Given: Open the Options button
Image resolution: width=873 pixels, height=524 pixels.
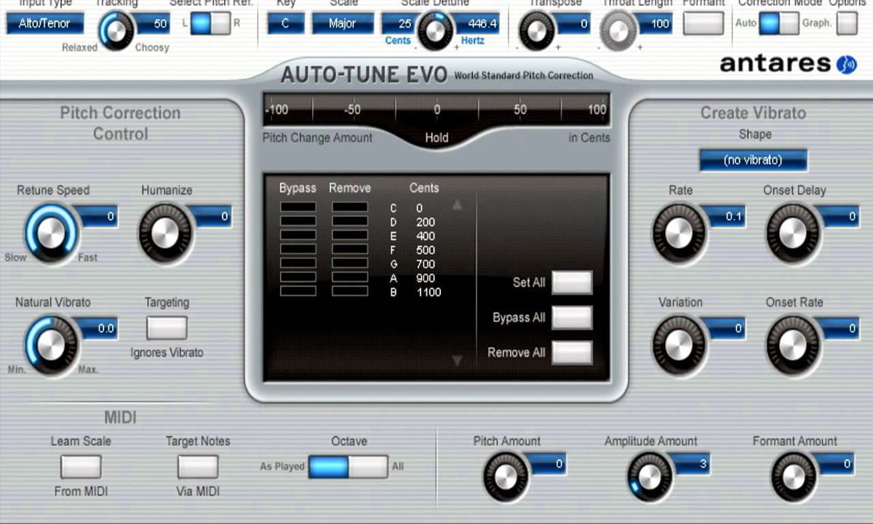Looking at the screenshot, I should (x=847, y=23).
